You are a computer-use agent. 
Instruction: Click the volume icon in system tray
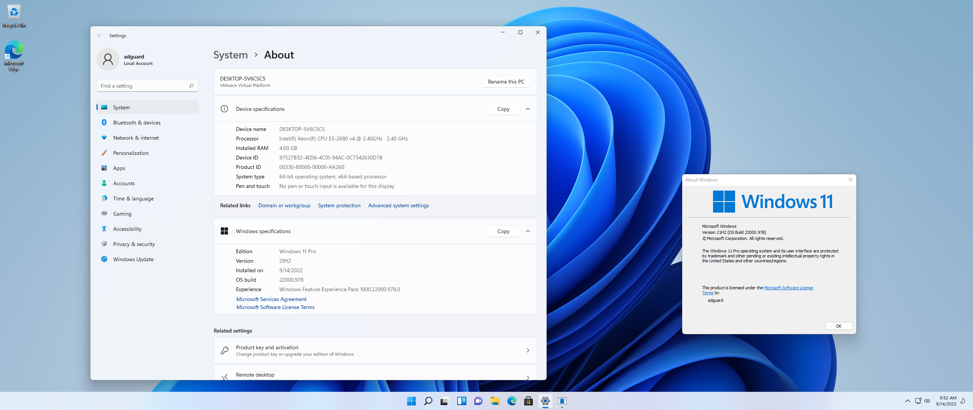[x=927, y=401]
